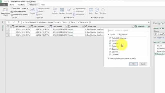Click OK in expand dialog
Image resolution: width=165 pixels, height=93 pixels.
pyautogui.click(x=134, y=64)
